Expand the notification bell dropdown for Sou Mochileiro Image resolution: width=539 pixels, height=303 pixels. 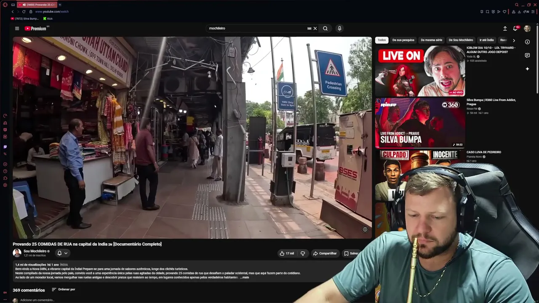(66, 253)
